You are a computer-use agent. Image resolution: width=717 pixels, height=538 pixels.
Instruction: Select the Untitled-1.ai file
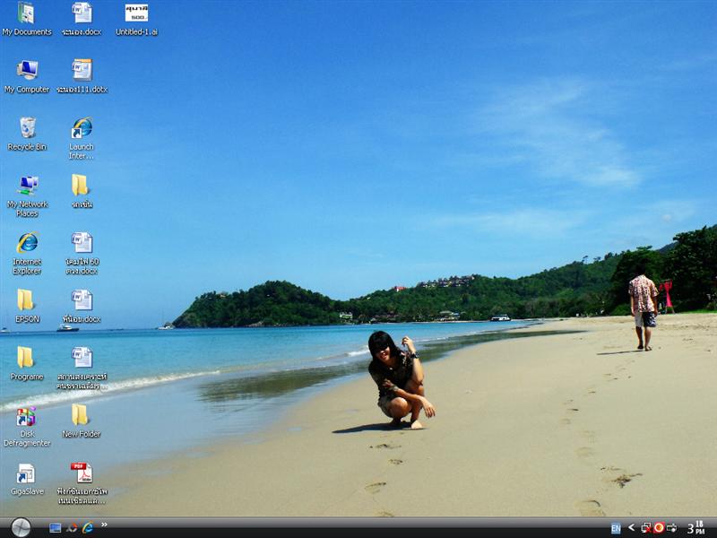(136, 13)
